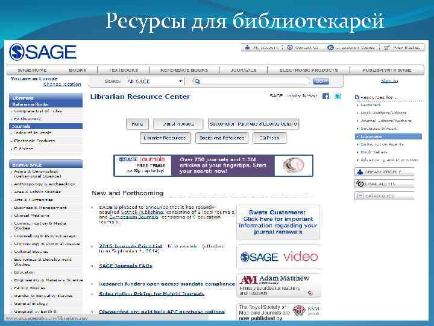This screenshot has width=434, height=326.
Task: Click the search magnifier icon
Action: (197, 81)
